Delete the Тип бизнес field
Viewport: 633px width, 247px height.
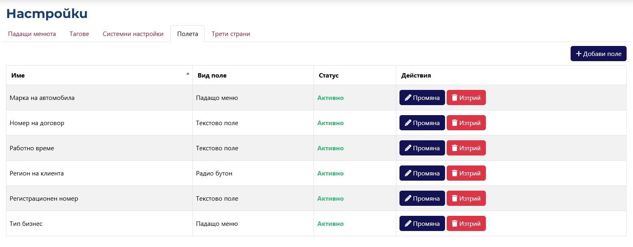click(466, 223)
